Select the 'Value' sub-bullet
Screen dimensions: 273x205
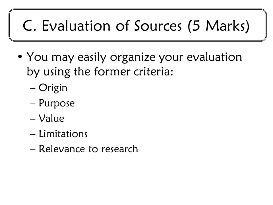[x=51, y=118]
